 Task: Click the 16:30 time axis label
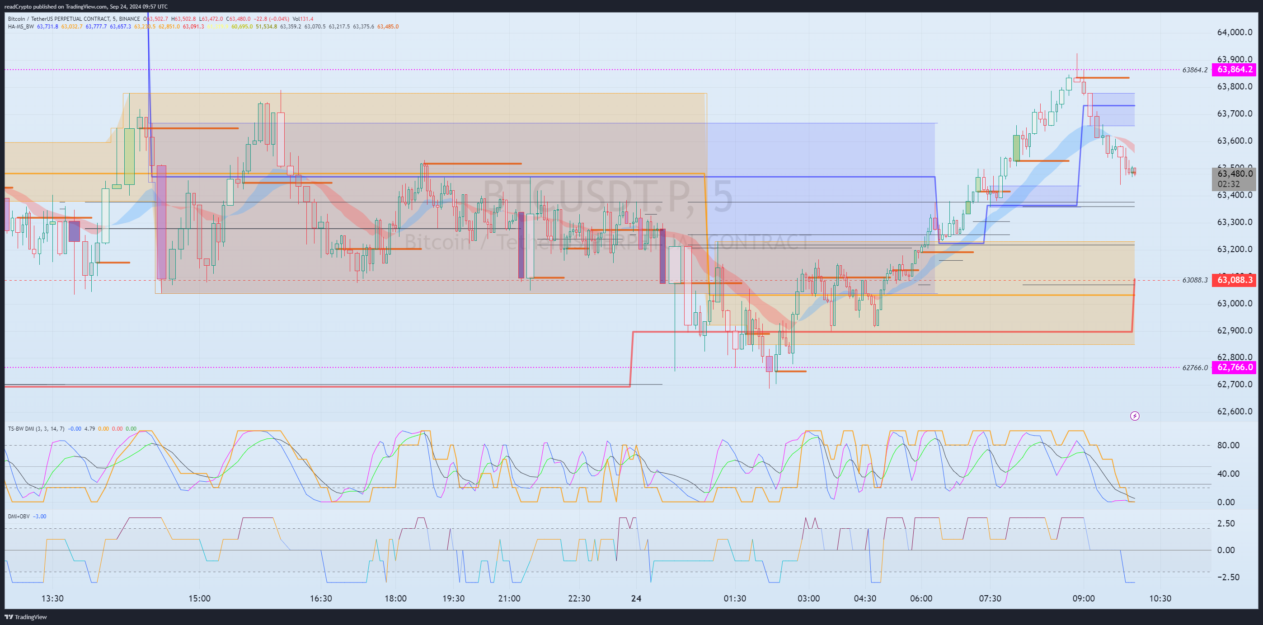(321, 598)
